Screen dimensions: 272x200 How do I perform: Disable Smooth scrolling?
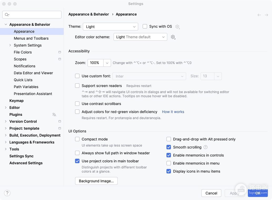[169, 147]
